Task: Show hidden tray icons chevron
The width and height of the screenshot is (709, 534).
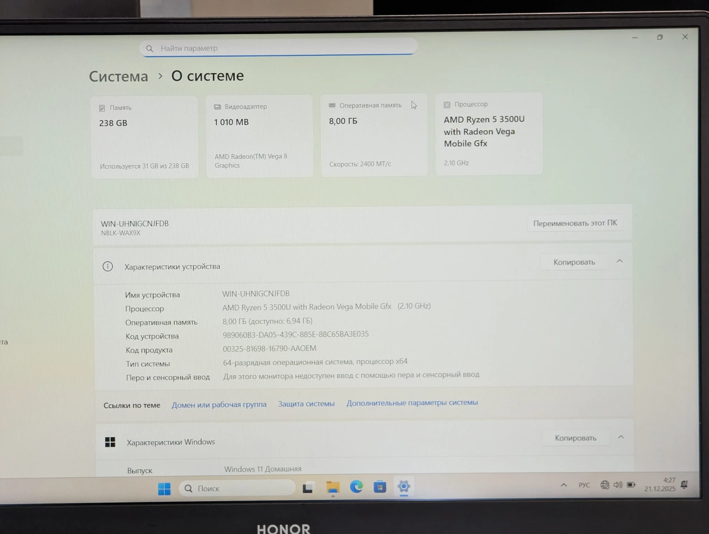Action: point(564,485)
